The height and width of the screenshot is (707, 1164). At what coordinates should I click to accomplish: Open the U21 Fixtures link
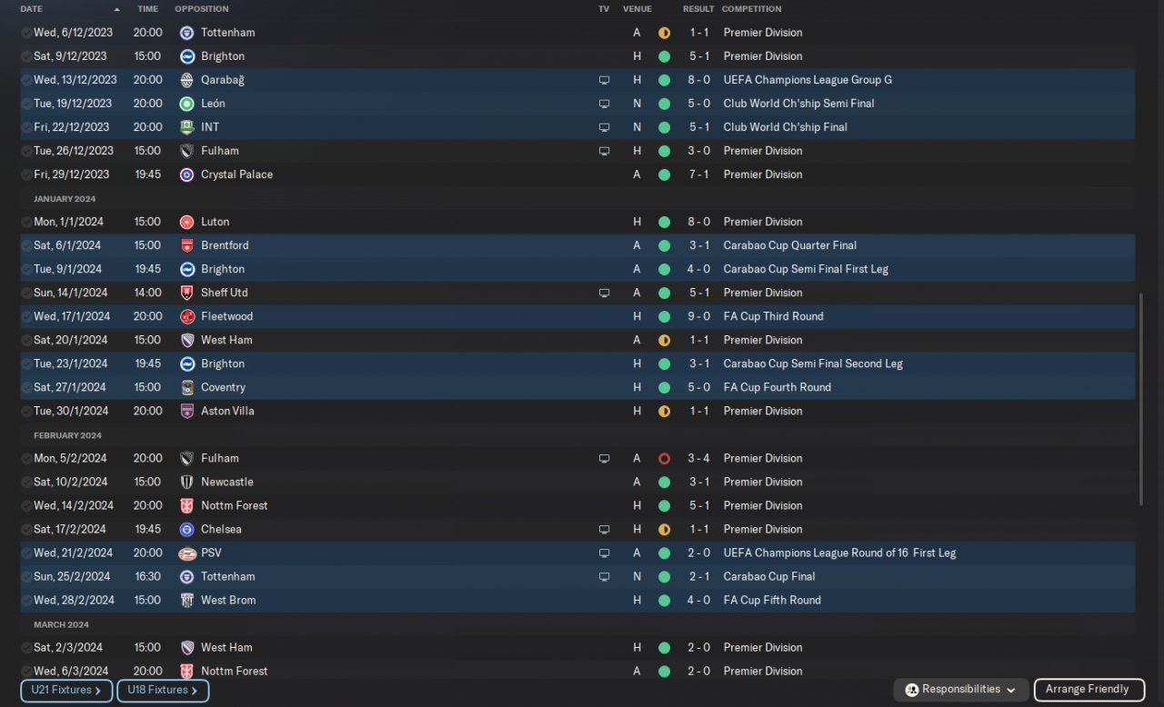pos(66,691)
